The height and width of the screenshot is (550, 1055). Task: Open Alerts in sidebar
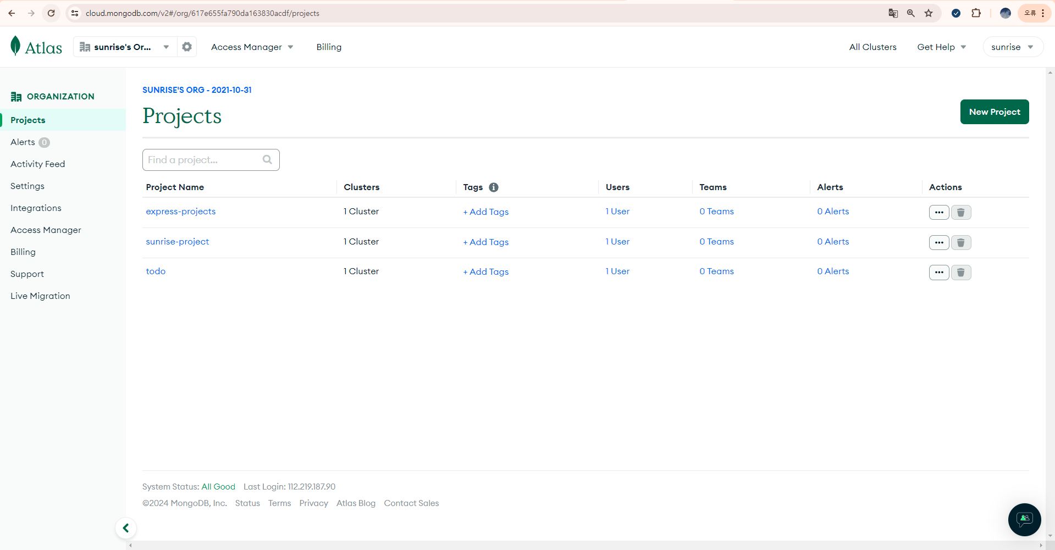[23, 142]
